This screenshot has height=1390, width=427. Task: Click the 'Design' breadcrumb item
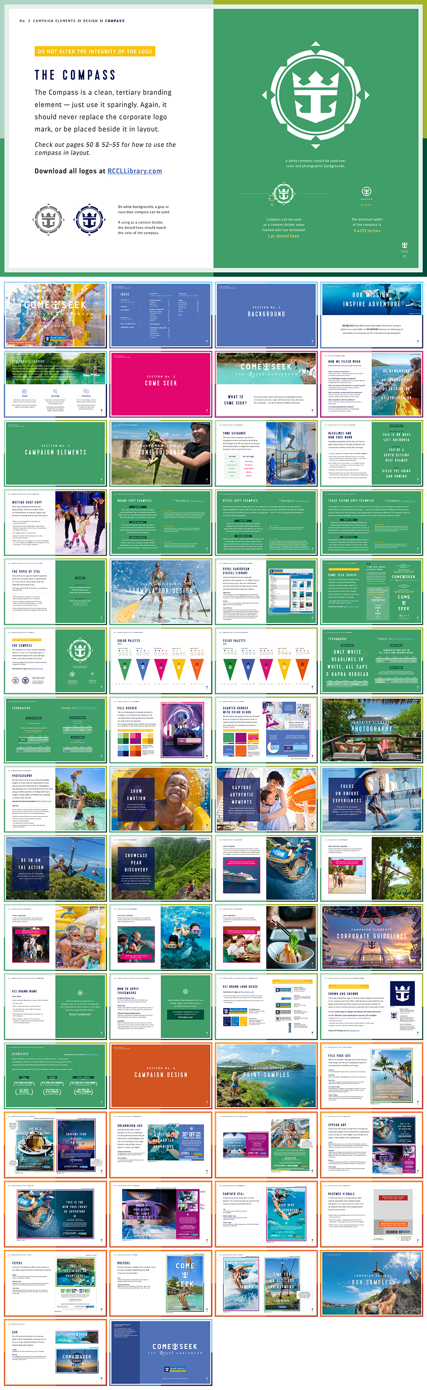click(90, 21)
